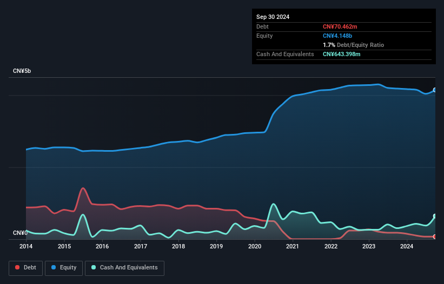444x284 pixels.
Task: Click the blue Equity endpoint marker
Action: point(434,90)
